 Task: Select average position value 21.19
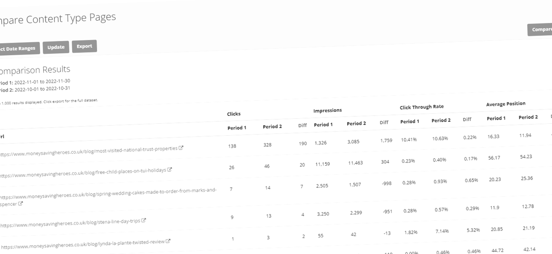[x=528, y=227]
